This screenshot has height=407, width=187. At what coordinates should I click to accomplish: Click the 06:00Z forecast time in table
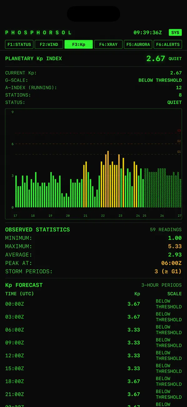[x=14, y=330]
